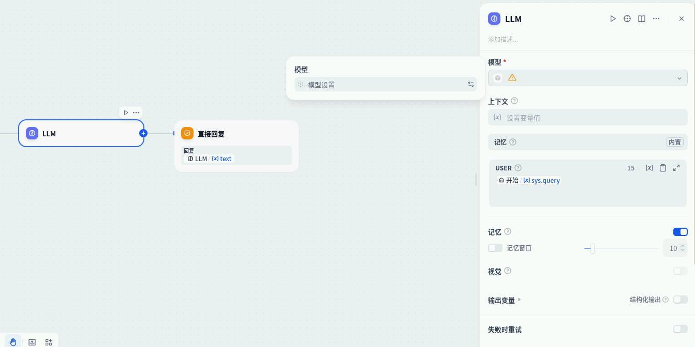695x347 pixels.
Task: Open the three-dot menu in LLM panel header
Action: (656, 19)
